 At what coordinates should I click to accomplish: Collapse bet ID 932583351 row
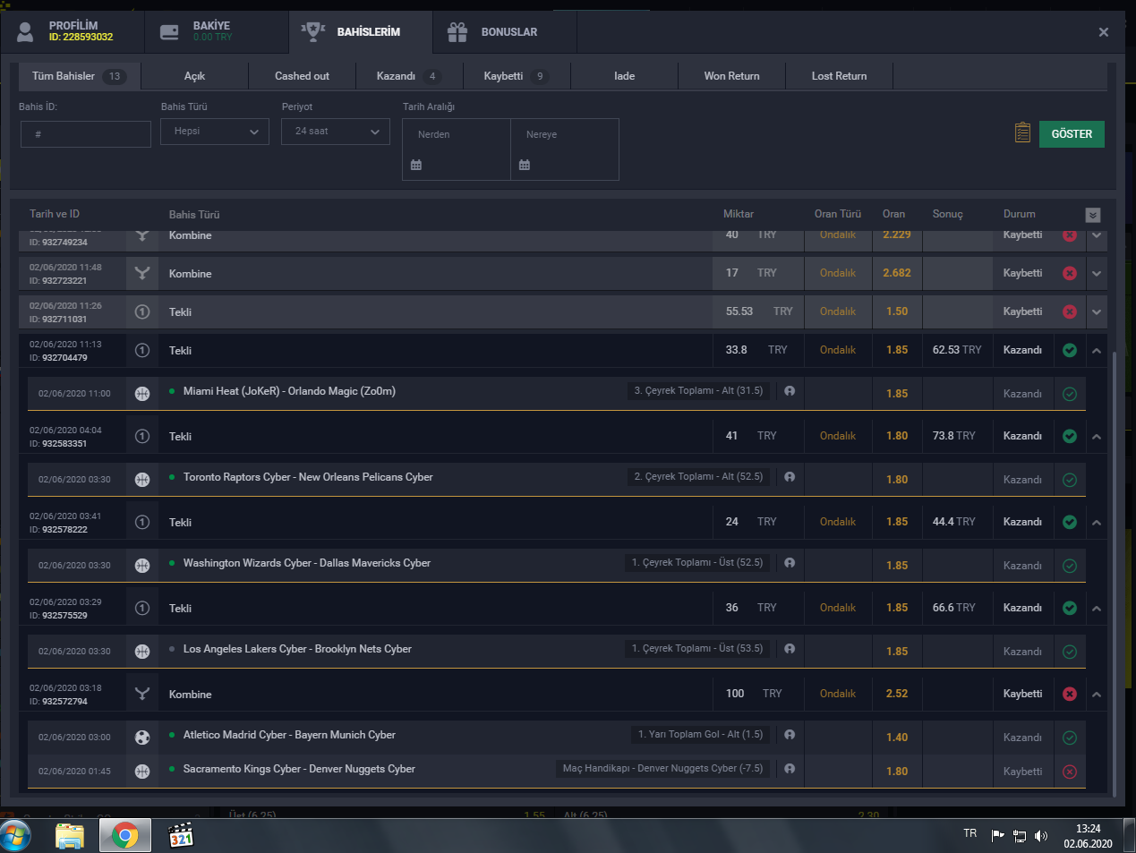pyautogui.click(x=1097, y=437)
